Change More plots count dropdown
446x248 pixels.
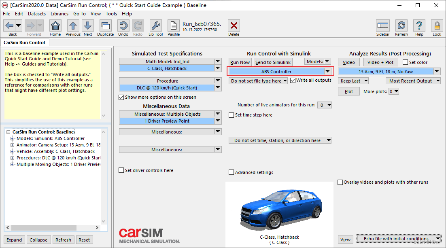coord(394,91)
